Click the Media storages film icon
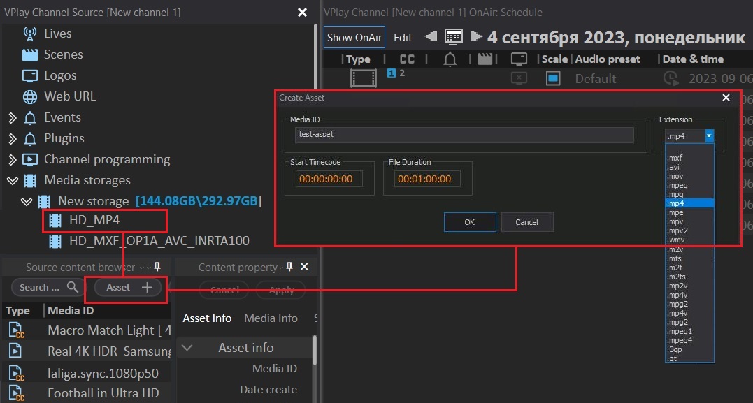The width and height of the screenshot is (753, 403). click(x=30, y=180)
